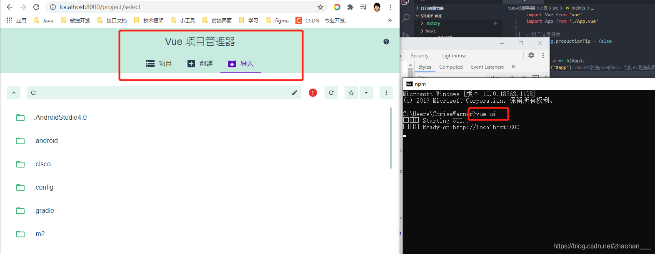Toggle favorite folder star button

tap(351, 93)
